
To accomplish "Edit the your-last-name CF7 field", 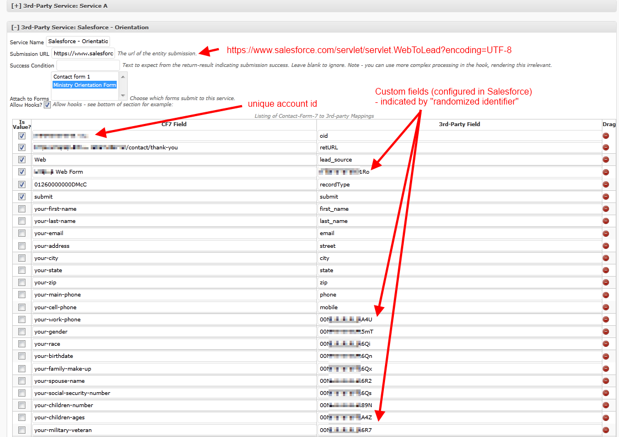I will click(174, 221).
